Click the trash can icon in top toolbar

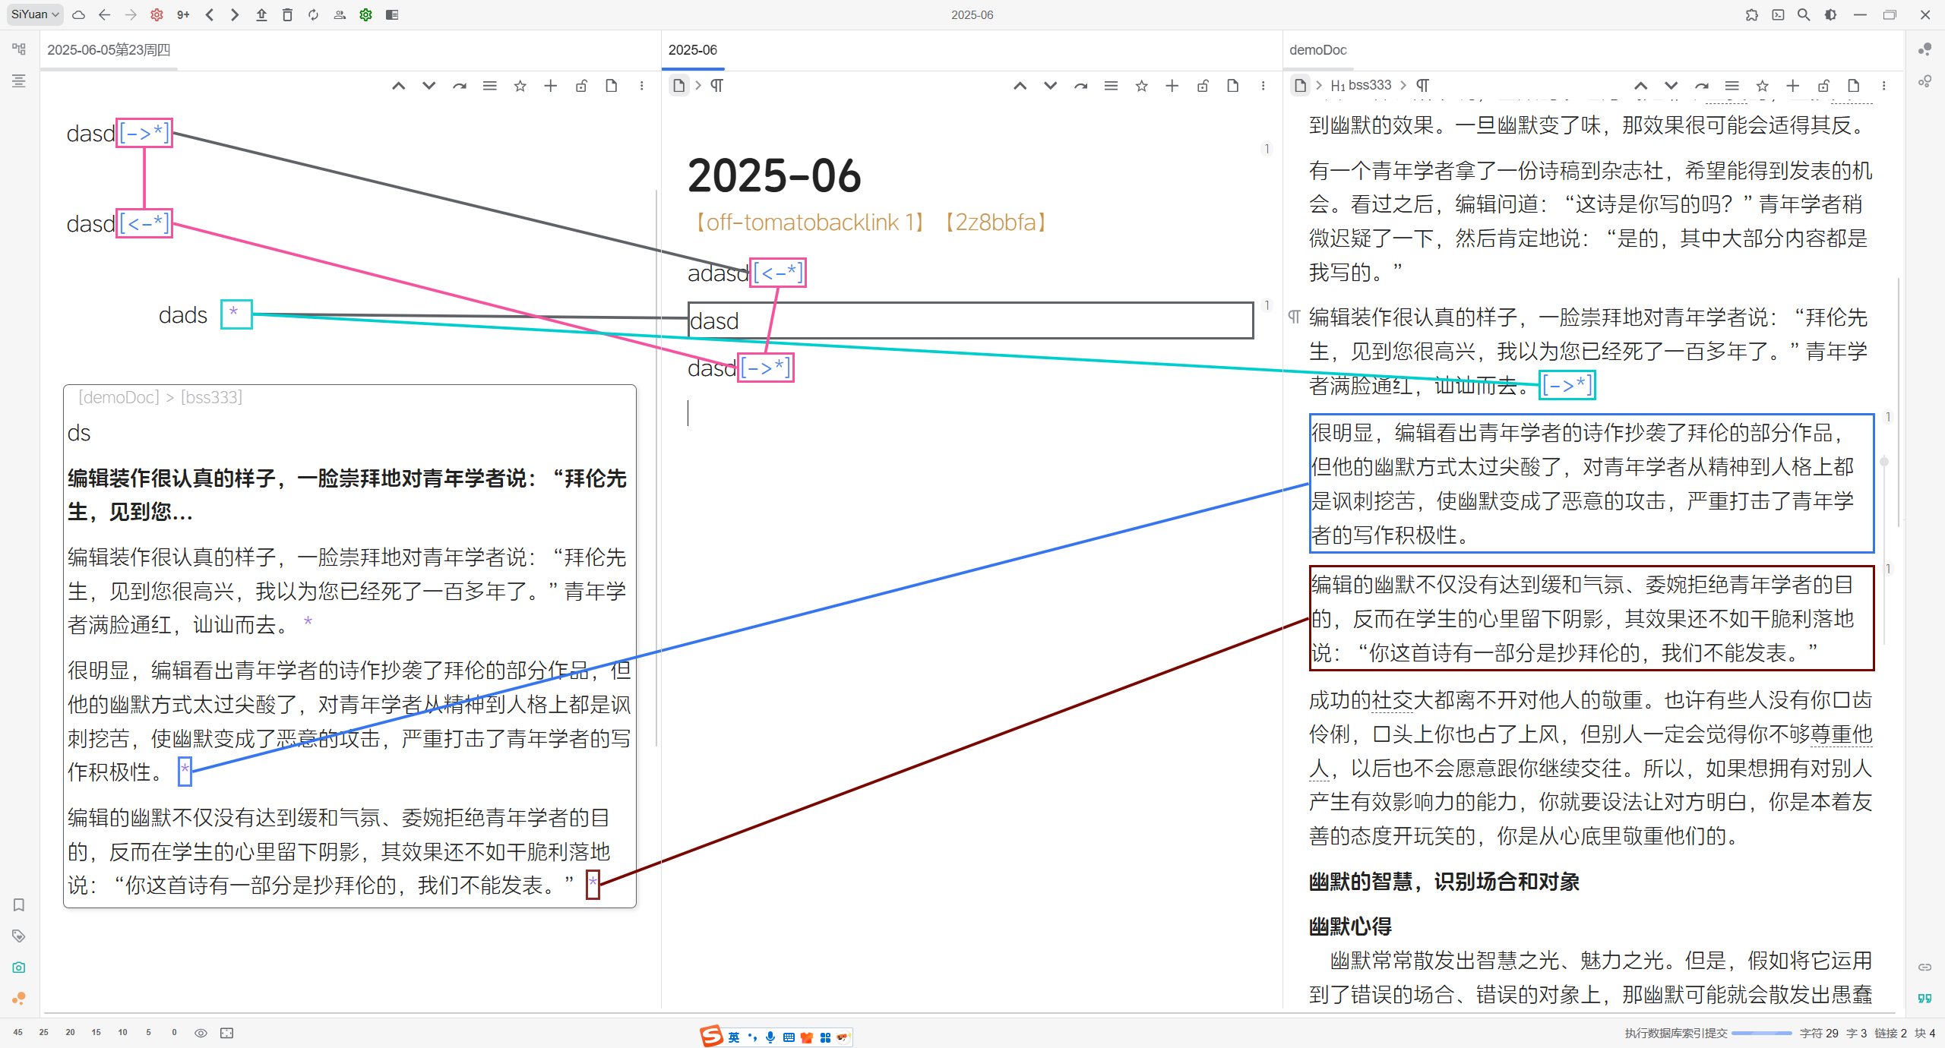[287, 14]
